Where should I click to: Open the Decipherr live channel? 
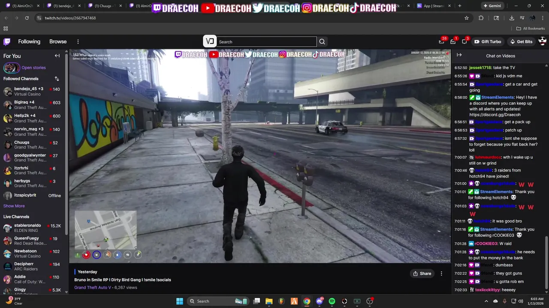click(33, 267)
